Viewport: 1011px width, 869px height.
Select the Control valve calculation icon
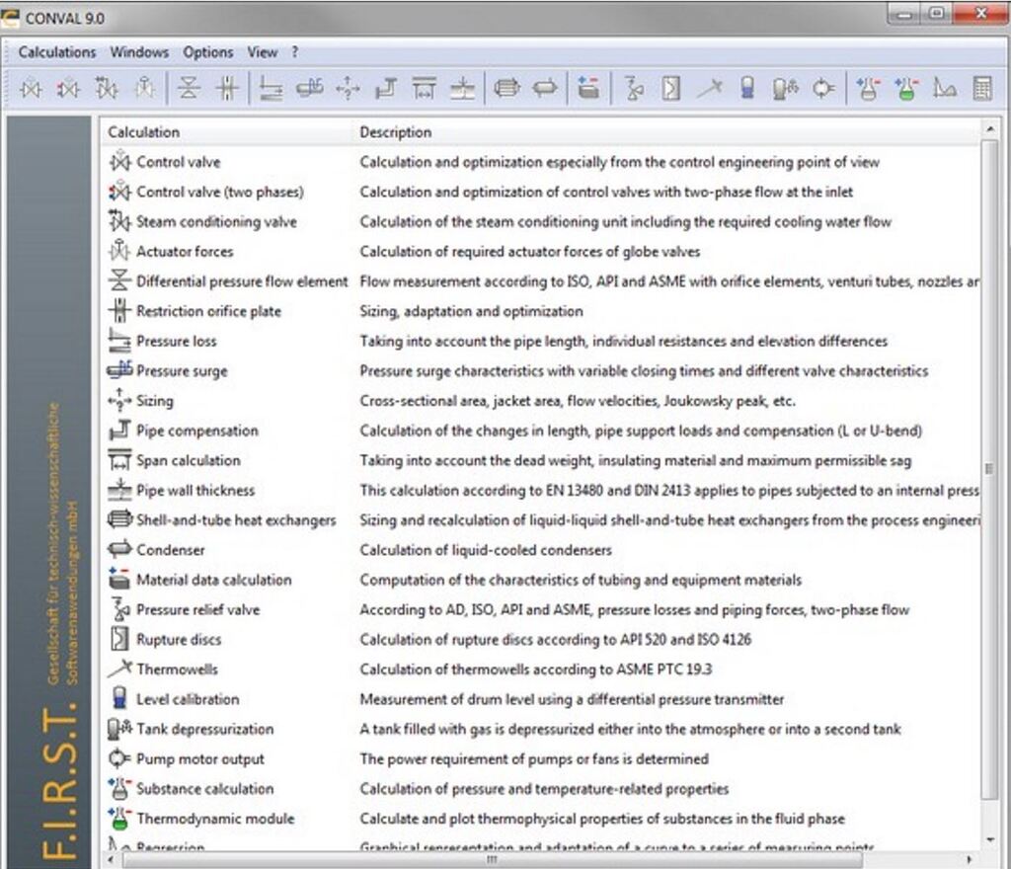[30, 89]
